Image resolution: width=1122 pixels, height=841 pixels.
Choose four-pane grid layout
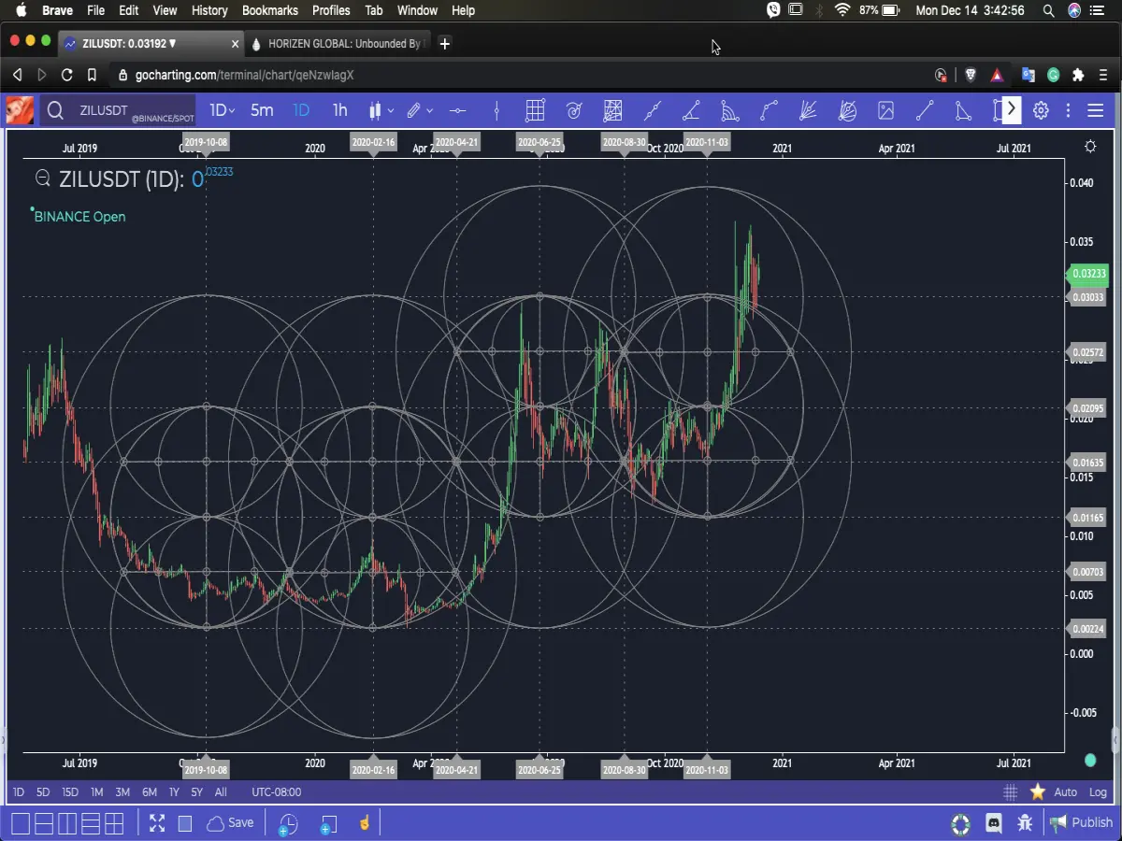tap(114, 823)
